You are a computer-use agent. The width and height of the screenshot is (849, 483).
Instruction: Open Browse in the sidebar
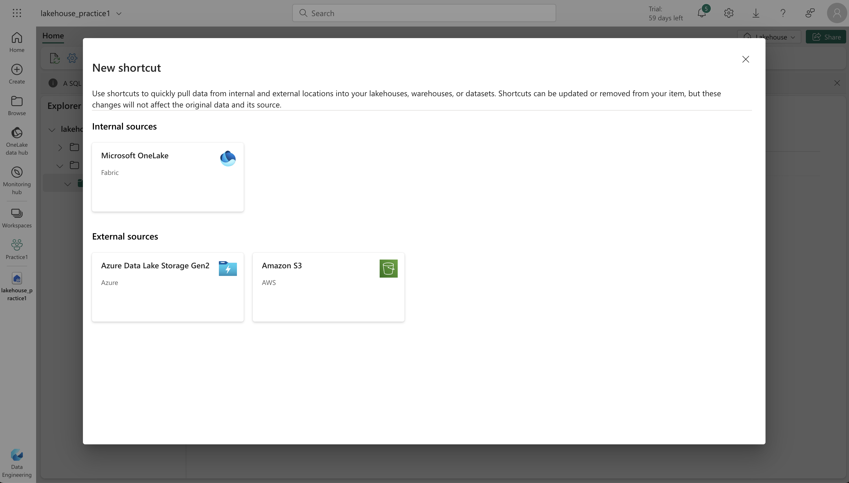coord(17,106)
